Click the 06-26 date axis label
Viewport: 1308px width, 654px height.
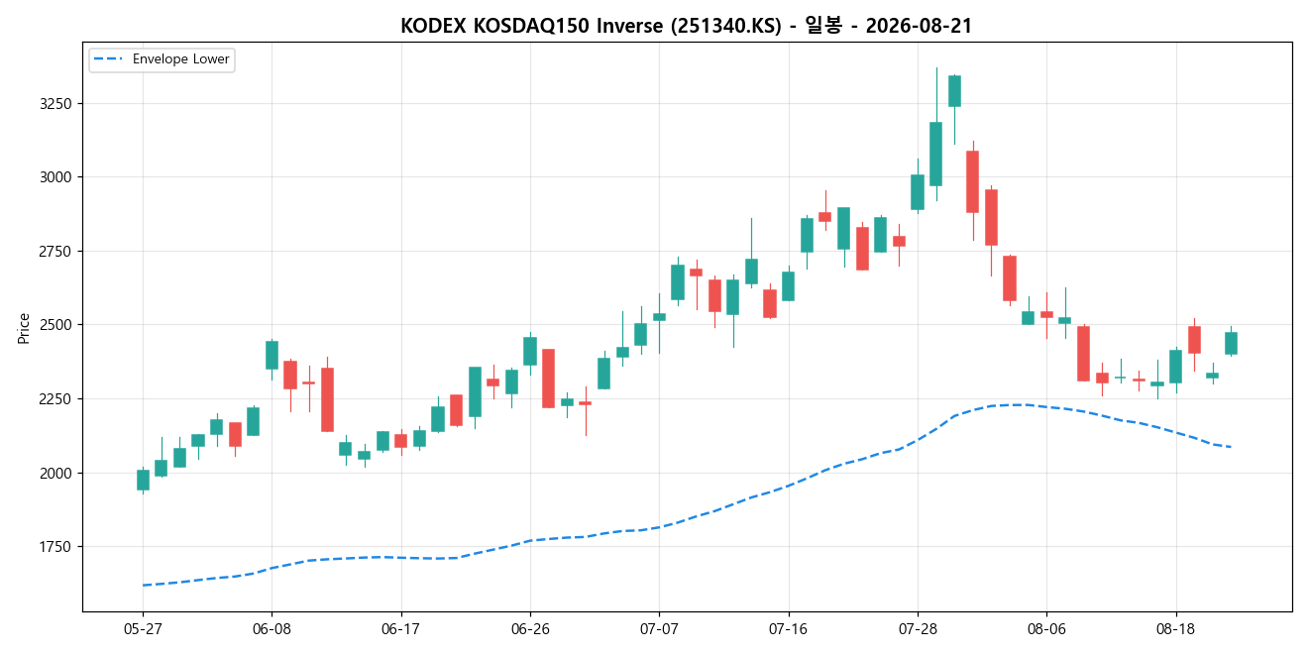[530, 629]
